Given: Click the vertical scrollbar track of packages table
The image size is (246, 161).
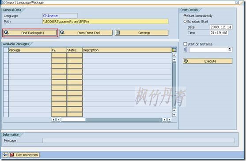Looking at the screenshot, I should point(174,85).
